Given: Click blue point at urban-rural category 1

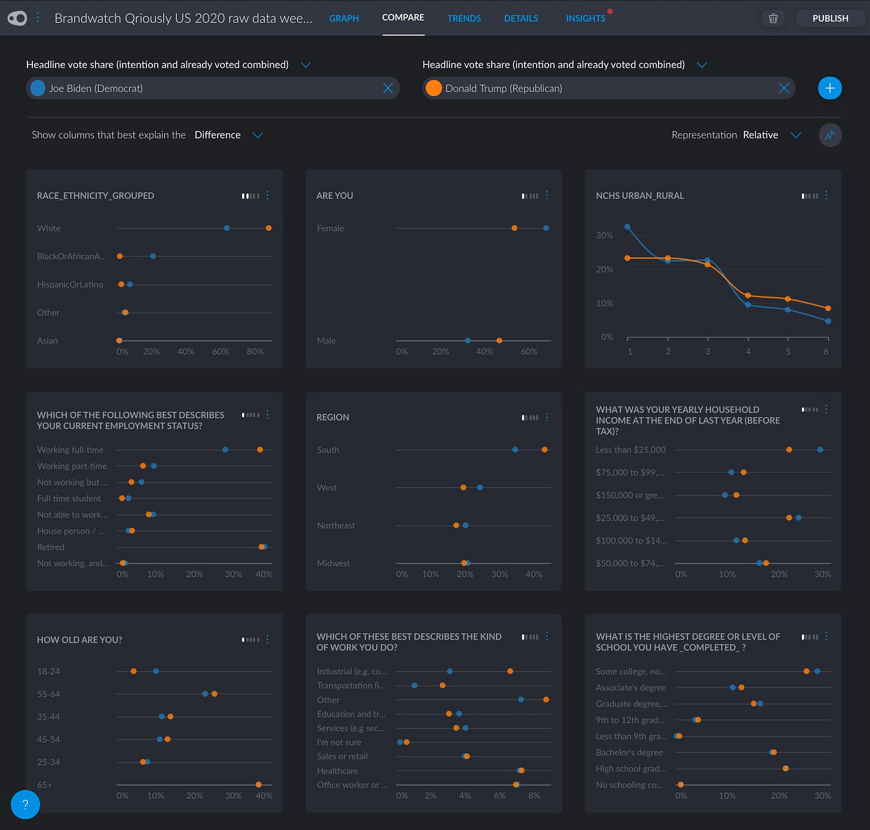Looking at the screenshot, I should 627,226.
